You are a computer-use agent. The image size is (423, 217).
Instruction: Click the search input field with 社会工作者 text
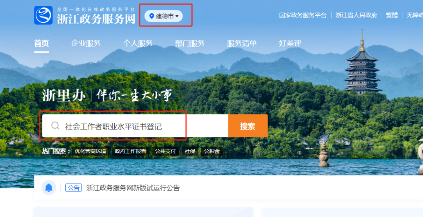click(x=135, y=126)
